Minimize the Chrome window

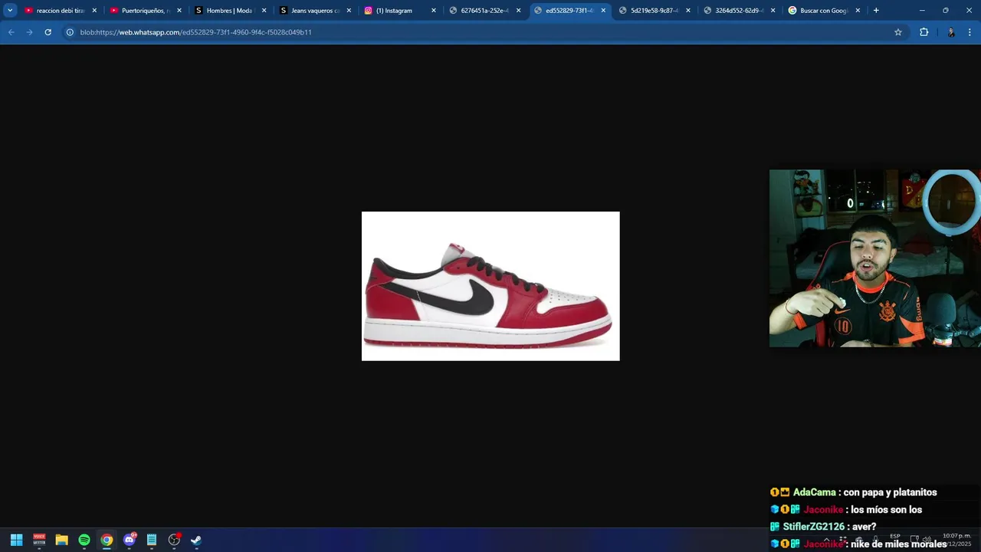click(x=922, y=11)
